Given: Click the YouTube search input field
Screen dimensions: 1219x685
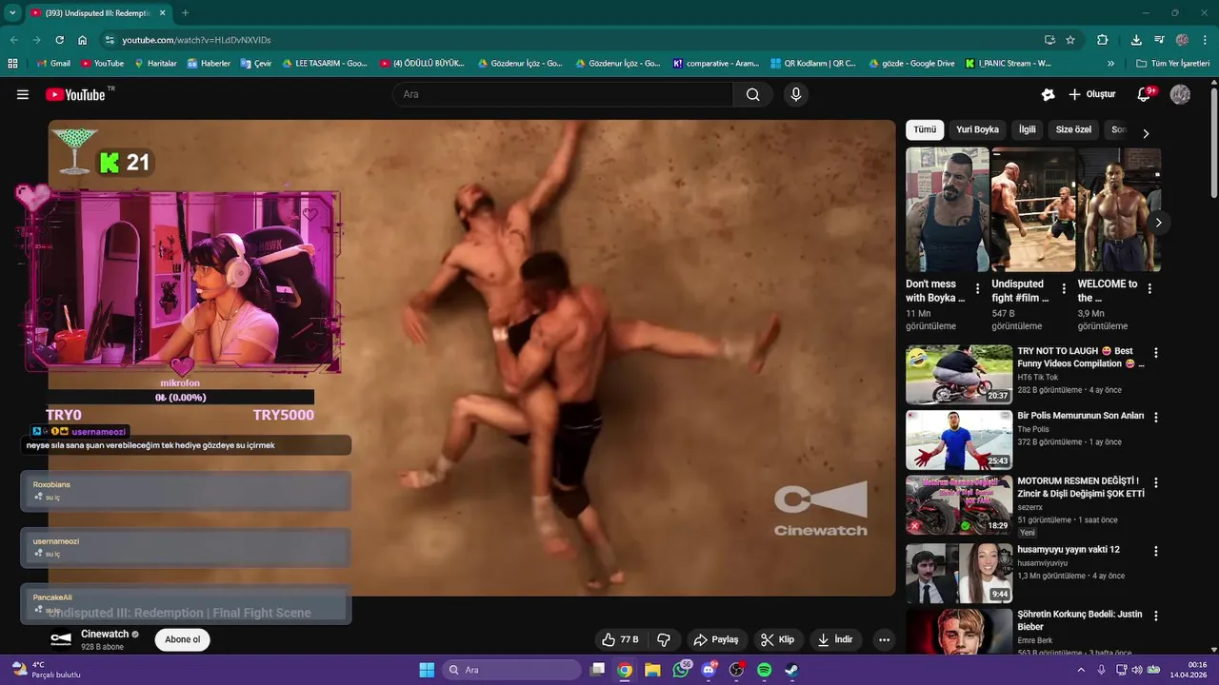Looking at the screenshot, I should (x=562, y=94).
